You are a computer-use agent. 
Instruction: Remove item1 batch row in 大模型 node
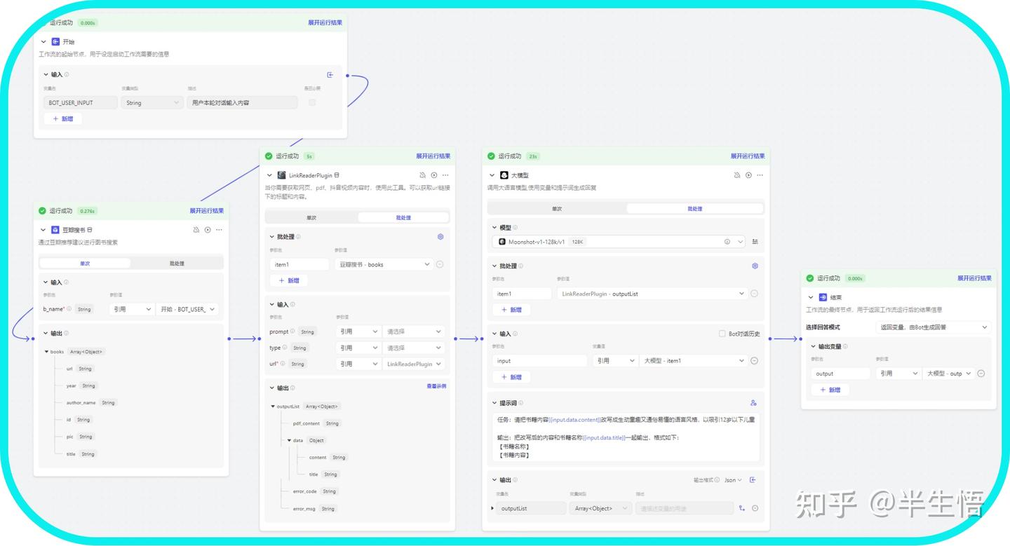754,294
